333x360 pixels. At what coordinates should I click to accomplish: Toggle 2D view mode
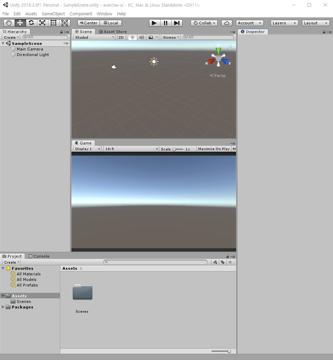[x=121, y=37]
